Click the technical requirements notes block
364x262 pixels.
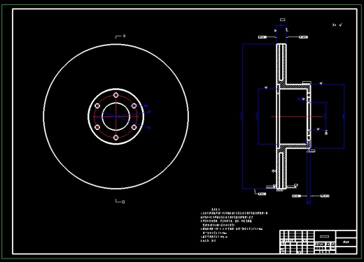234,225
